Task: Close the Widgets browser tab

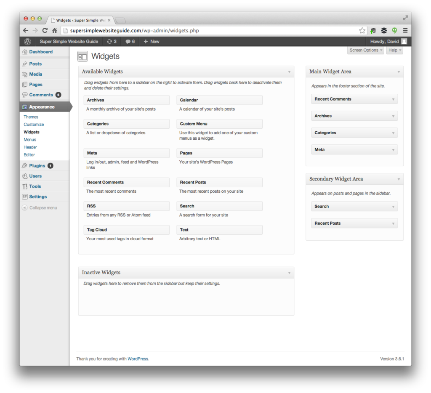Action: tap(109, 20)
